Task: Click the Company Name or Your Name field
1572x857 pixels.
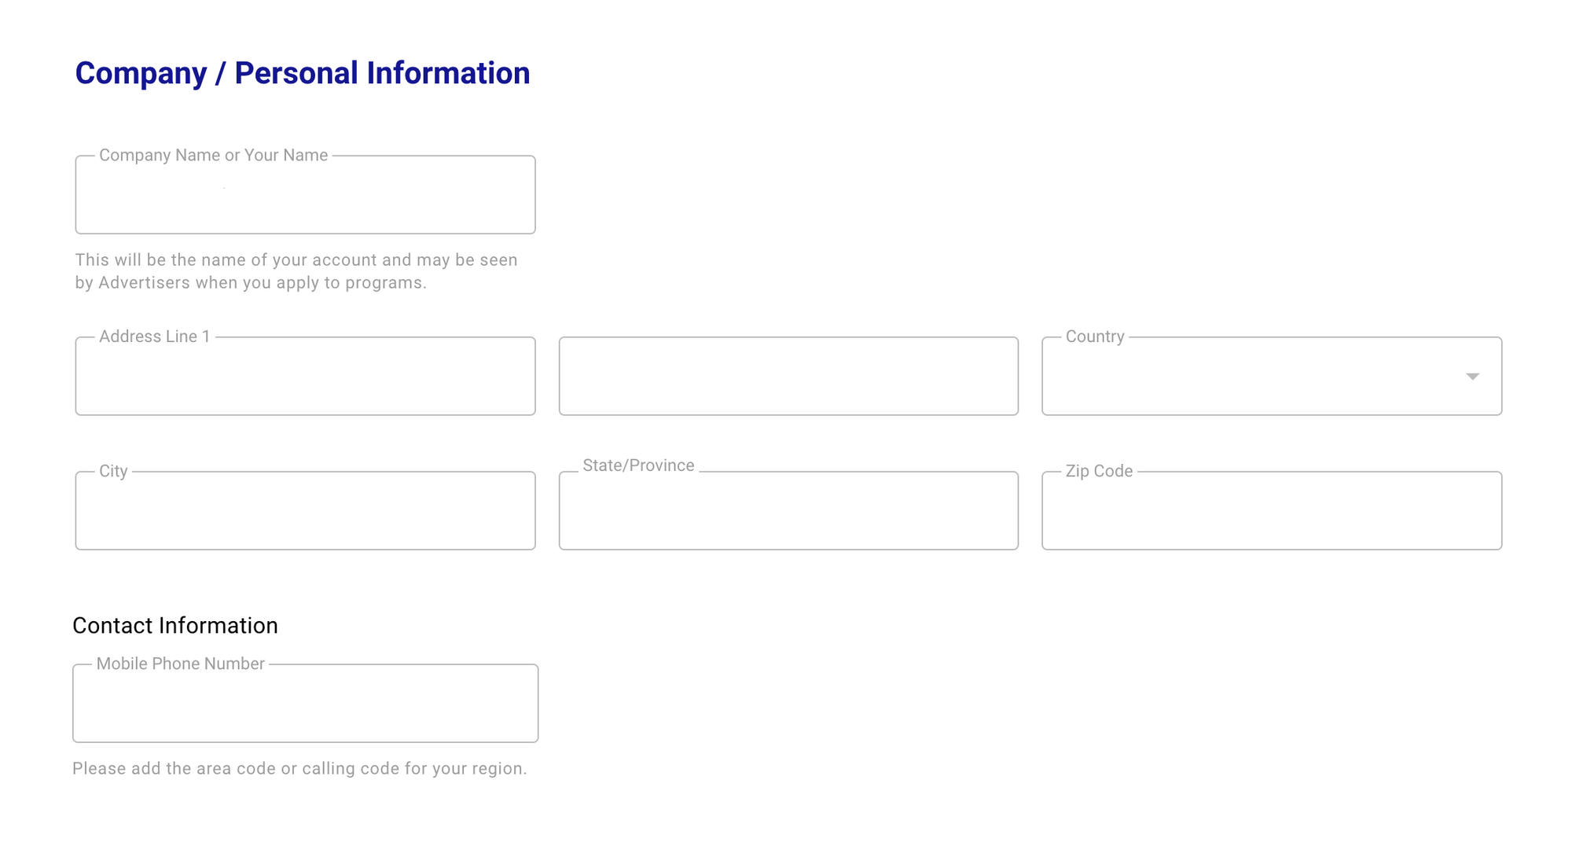Action: [x=305, y=195]
